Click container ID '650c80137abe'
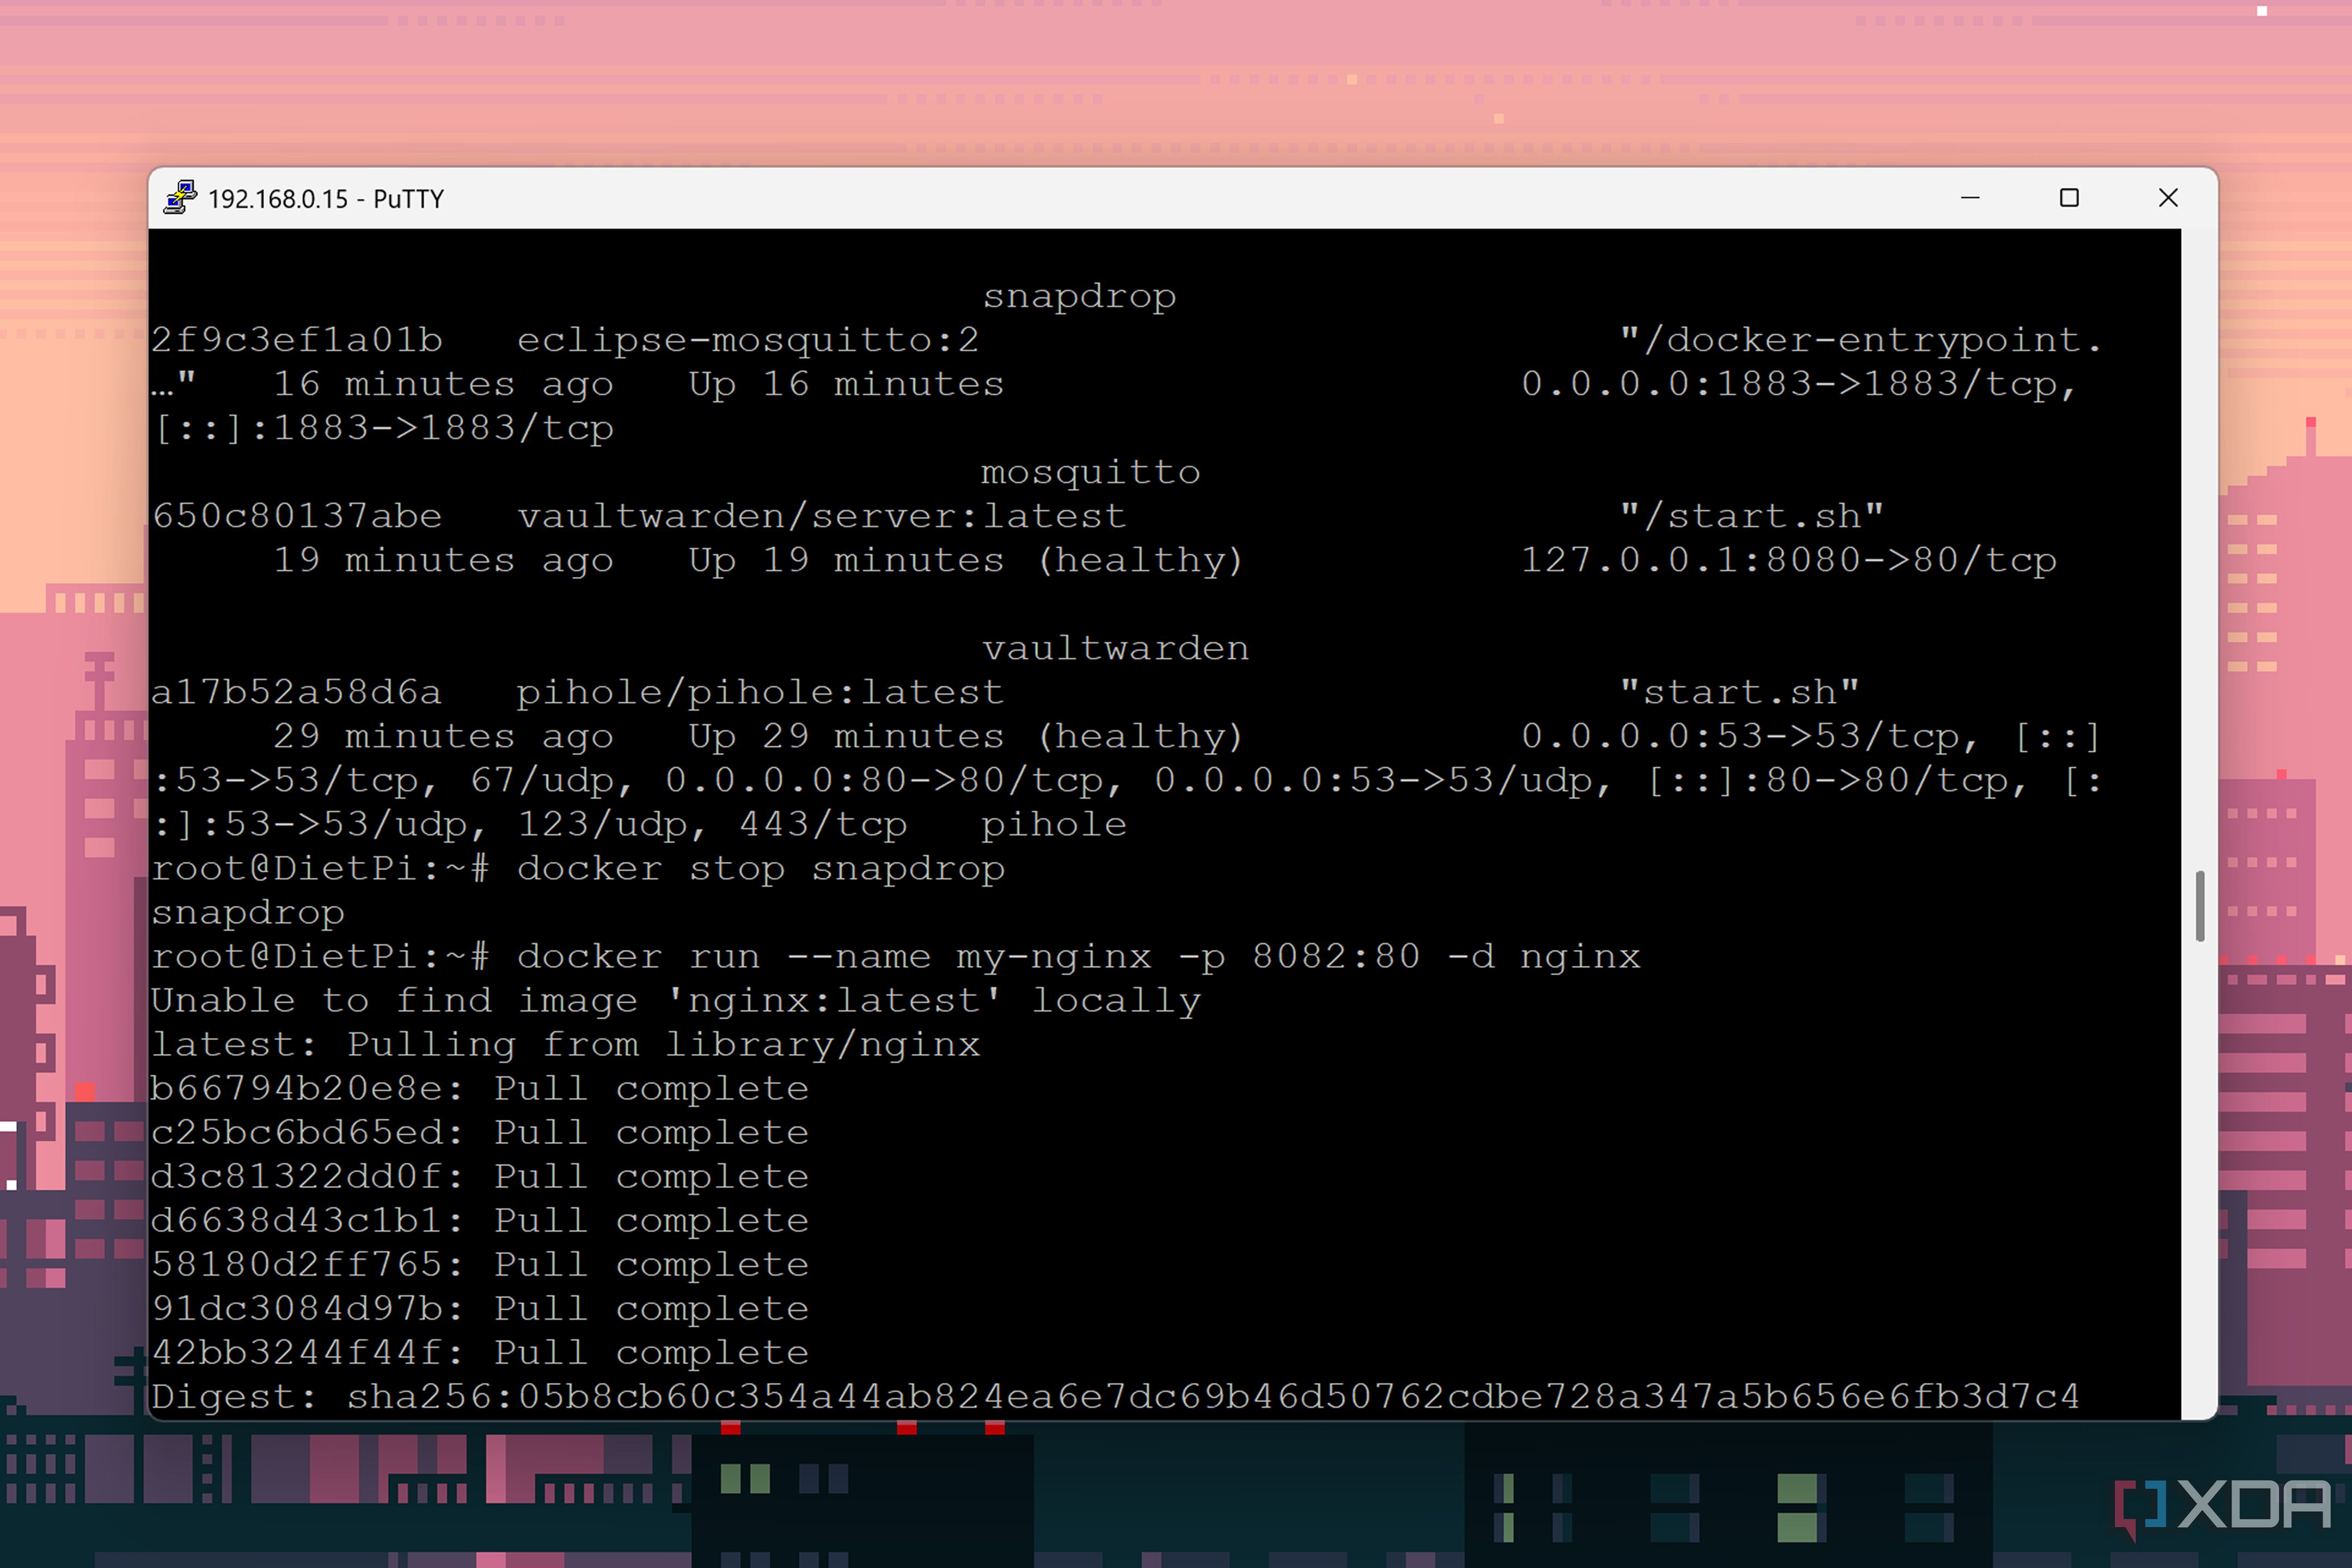The height and width of the screenshot is (1568, 2352). (297, 516)
